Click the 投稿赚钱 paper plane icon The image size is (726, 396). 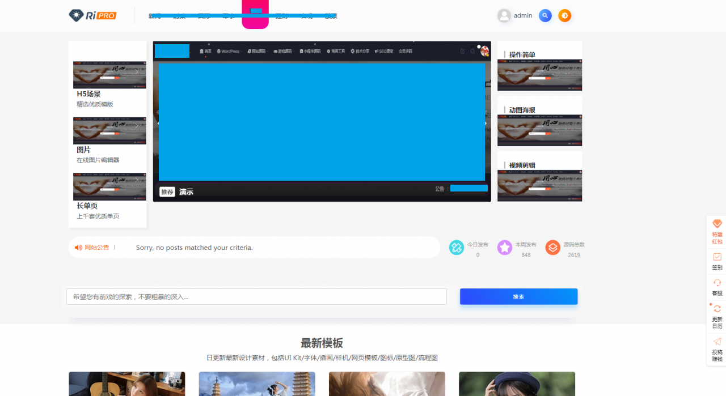click(717, 342)
